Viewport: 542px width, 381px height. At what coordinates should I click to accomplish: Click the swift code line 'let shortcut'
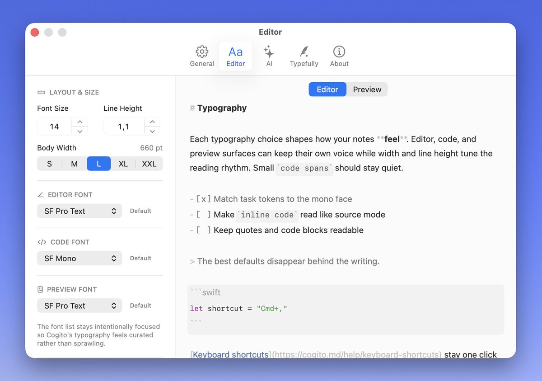click(239, 309)
